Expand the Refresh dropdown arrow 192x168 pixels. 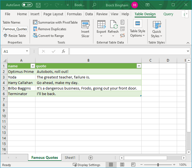pyautogui.click(x=113, y=36)
